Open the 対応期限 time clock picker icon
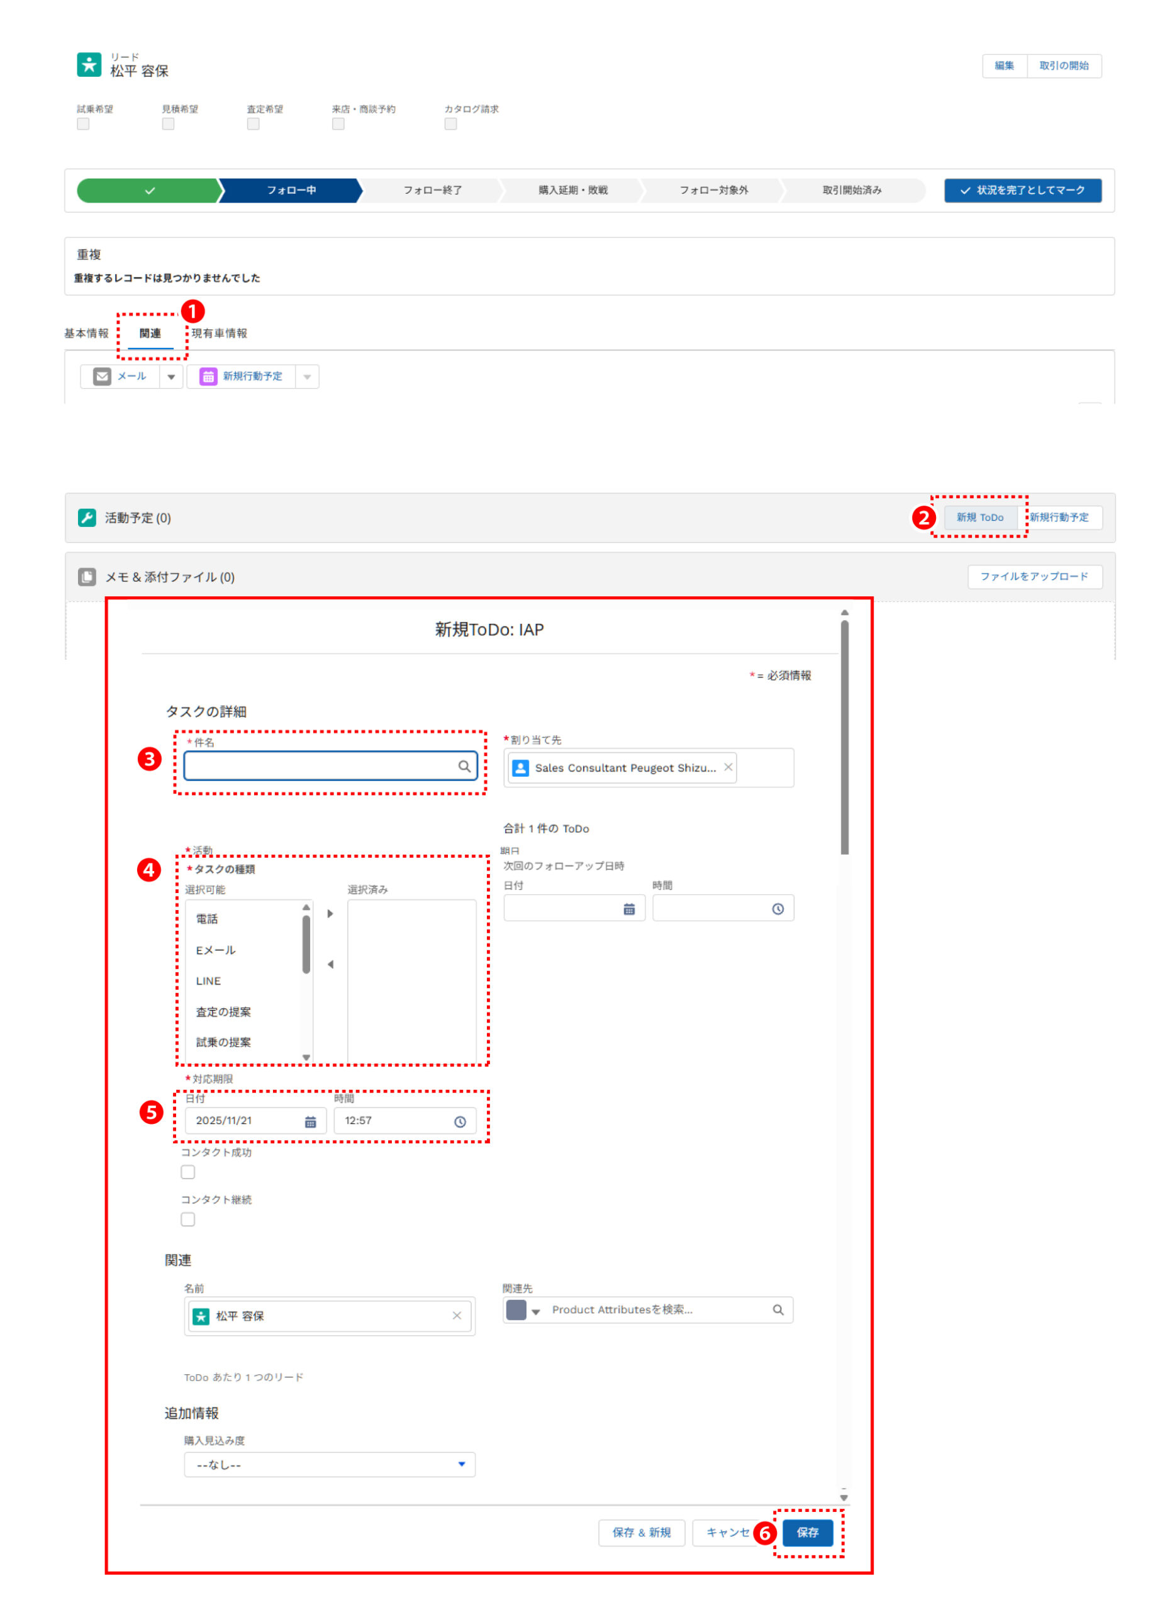The height and width of the screenshot is (1610, 1170). coord(460,1121)
